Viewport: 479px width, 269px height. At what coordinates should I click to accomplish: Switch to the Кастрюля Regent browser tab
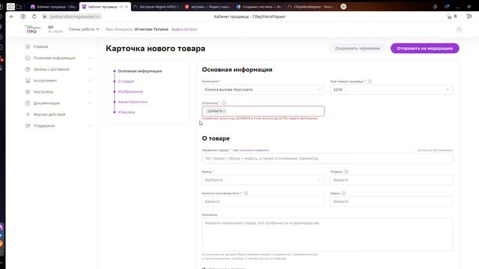[x=156, y=7]
